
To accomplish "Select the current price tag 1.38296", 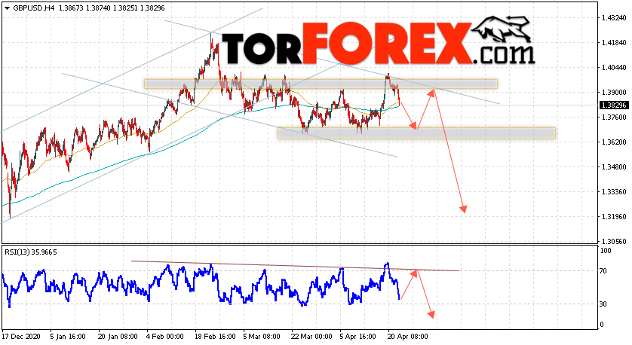I will point(614,105).
